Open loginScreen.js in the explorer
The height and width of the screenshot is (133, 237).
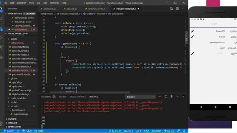click(21, 114)
